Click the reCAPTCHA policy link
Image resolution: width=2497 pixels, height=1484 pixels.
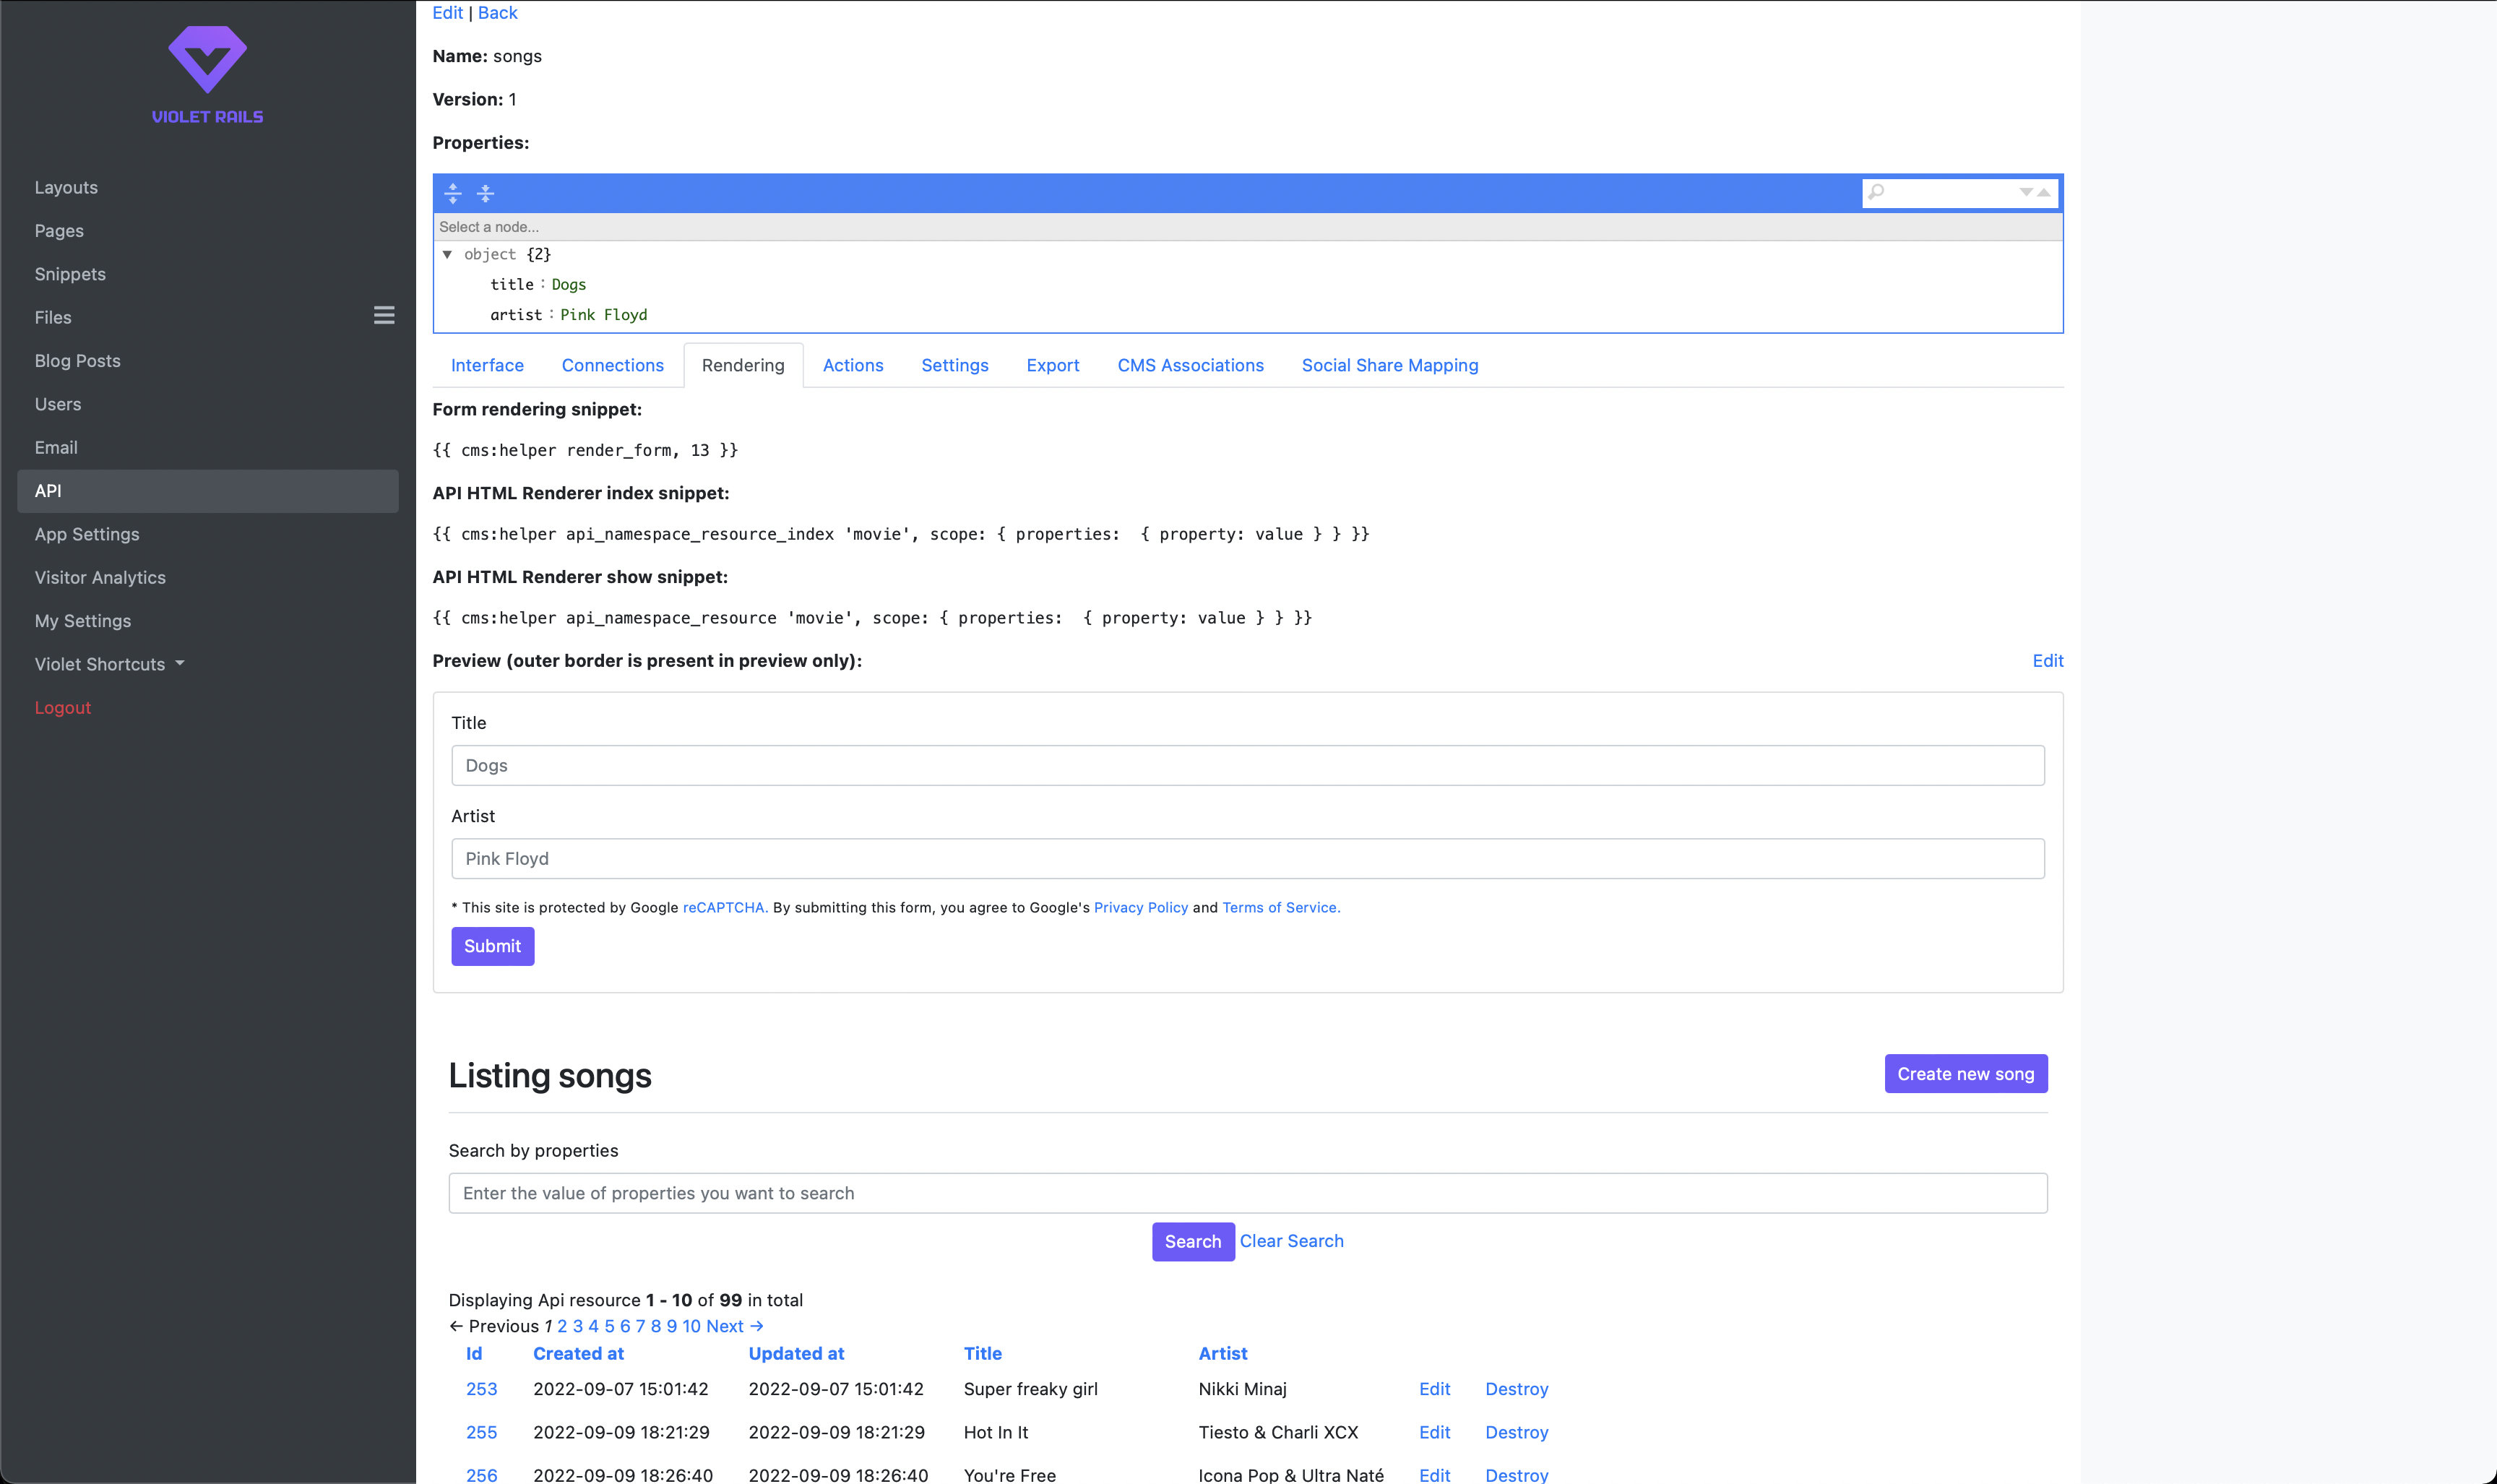click(724, 906)
